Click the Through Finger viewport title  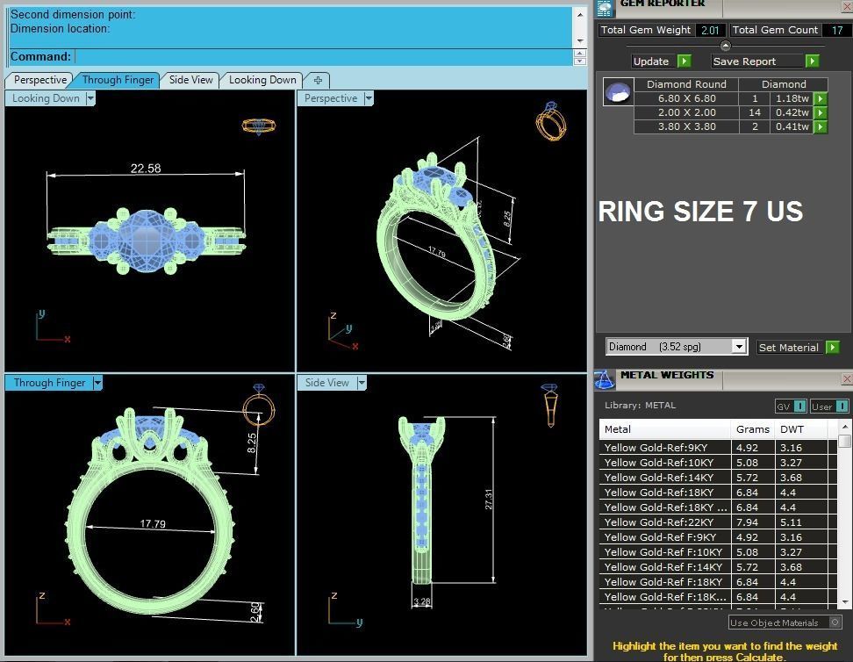[49, 383]
